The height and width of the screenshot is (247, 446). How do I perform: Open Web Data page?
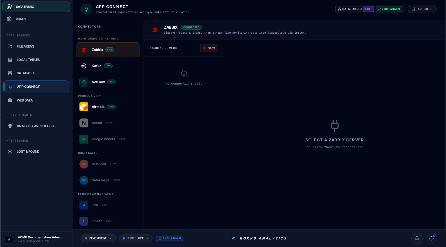coord(36,100)
